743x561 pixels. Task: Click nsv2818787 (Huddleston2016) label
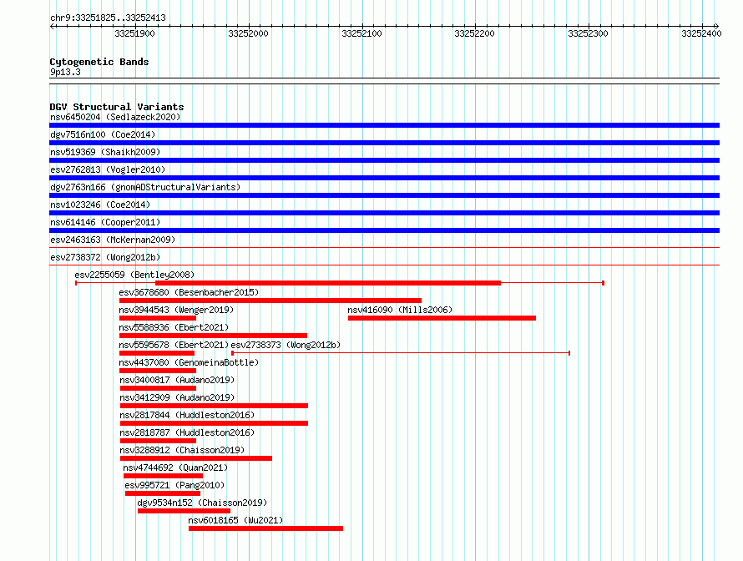pyautogui.click(x=187, y=432)
